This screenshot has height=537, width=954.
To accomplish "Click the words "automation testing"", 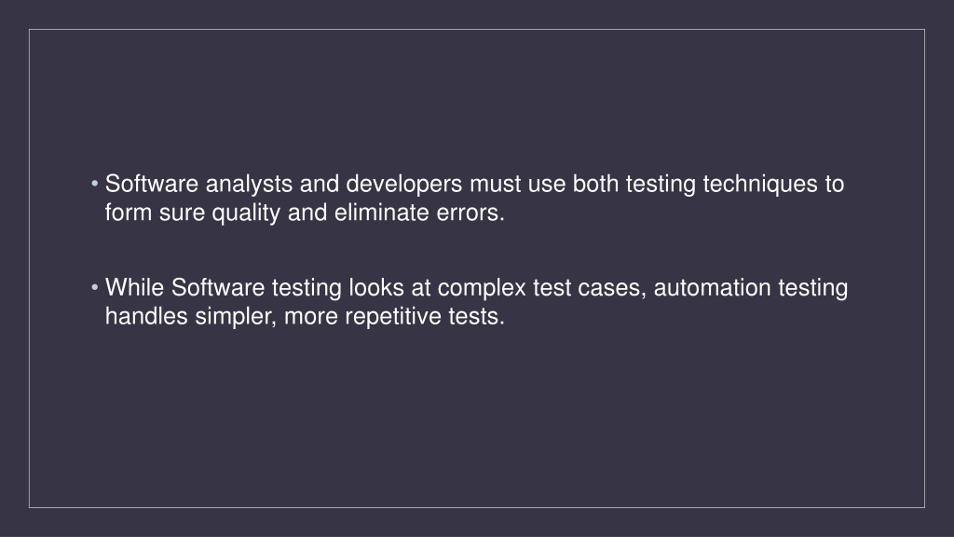I will coord(751,287).
